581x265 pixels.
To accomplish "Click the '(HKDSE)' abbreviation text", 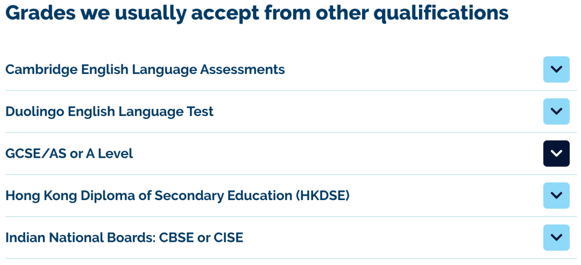I will (x=322, y=196).
